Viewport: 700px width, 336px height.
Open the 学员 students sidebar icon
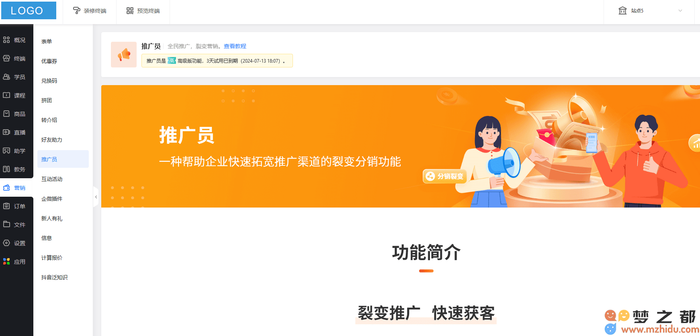pos(6,77)
